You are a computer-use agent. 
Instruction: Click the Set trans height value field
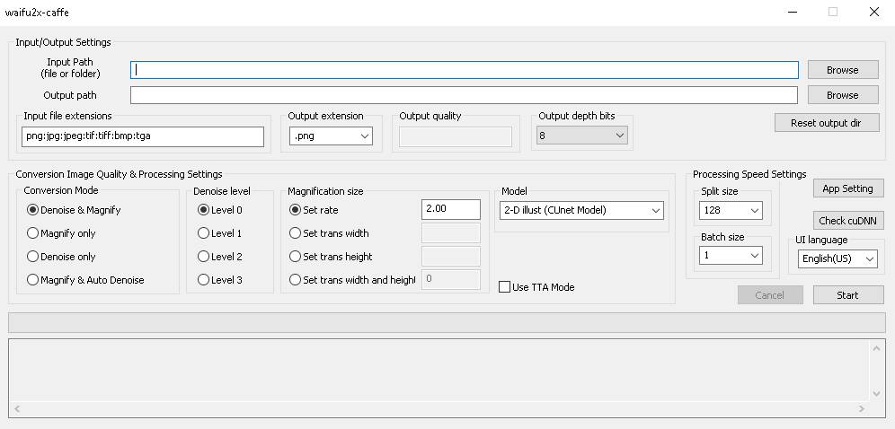pyautogui.click(x=451, y=257)
